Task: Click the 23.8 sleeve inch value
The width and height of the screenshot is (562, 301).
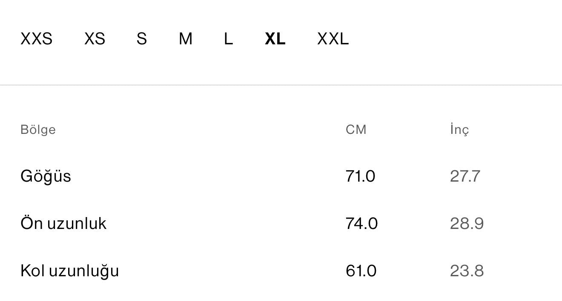Action: tap(467, 271)
